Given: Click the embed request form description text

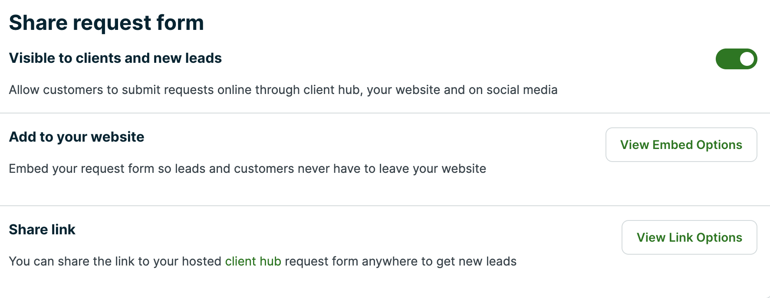Looking at the screenshot, I should click(247, 168).
